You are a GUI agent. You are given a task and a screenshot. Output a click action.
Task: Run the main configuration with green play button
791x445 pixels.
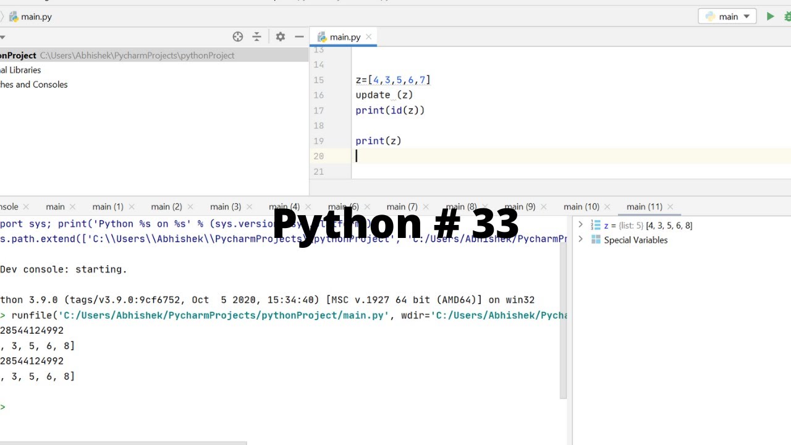pyautogui.click(x=770, y=17)
